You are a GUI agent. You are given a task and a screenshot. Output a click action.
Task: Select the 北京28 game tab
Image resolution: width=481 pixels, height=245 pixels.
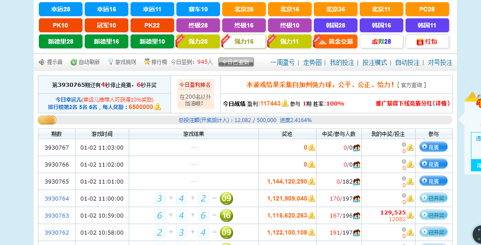point(244,9)
